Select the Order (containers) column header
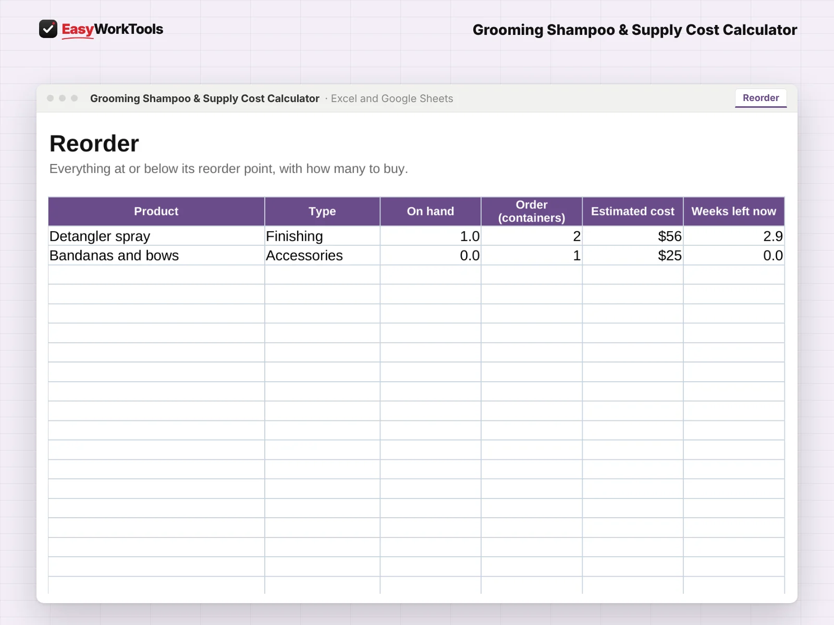 [532, 211]
